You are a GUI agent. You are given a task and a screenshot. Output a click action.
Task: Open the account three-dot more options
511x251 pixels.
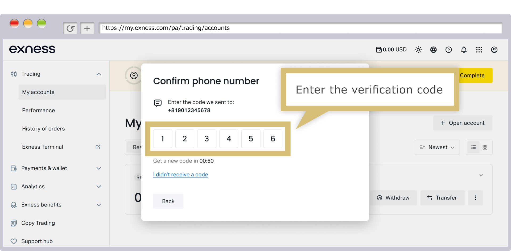475,198
